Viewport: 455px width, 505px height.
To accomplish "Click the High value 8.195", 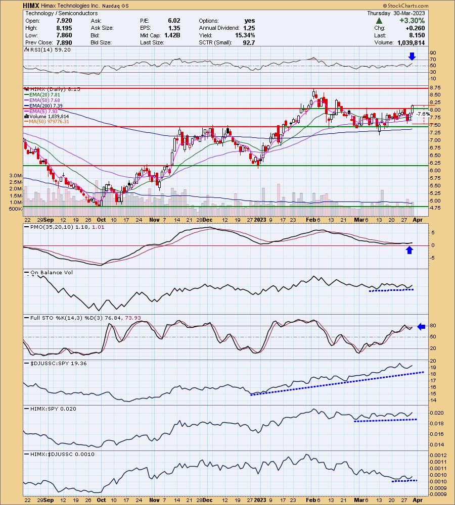I will [64, 28].
